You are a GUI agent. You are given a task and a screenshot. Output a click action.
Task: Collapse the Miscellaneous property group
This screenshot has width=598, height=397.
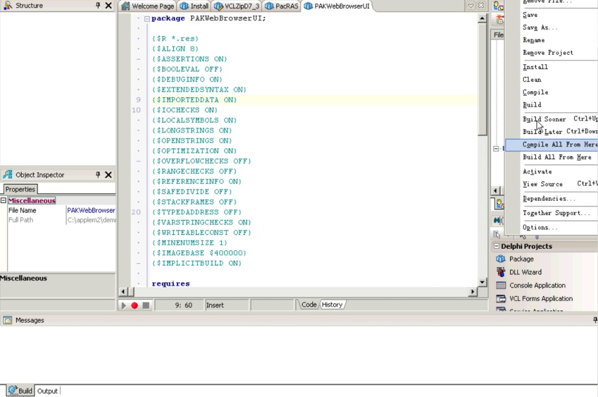point(3,200)
